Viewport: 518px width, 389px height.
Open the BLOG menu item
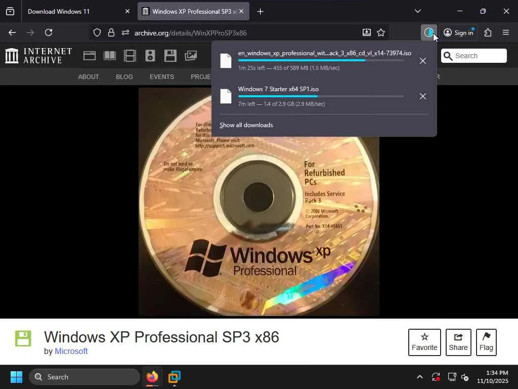[x=124, y=77]
